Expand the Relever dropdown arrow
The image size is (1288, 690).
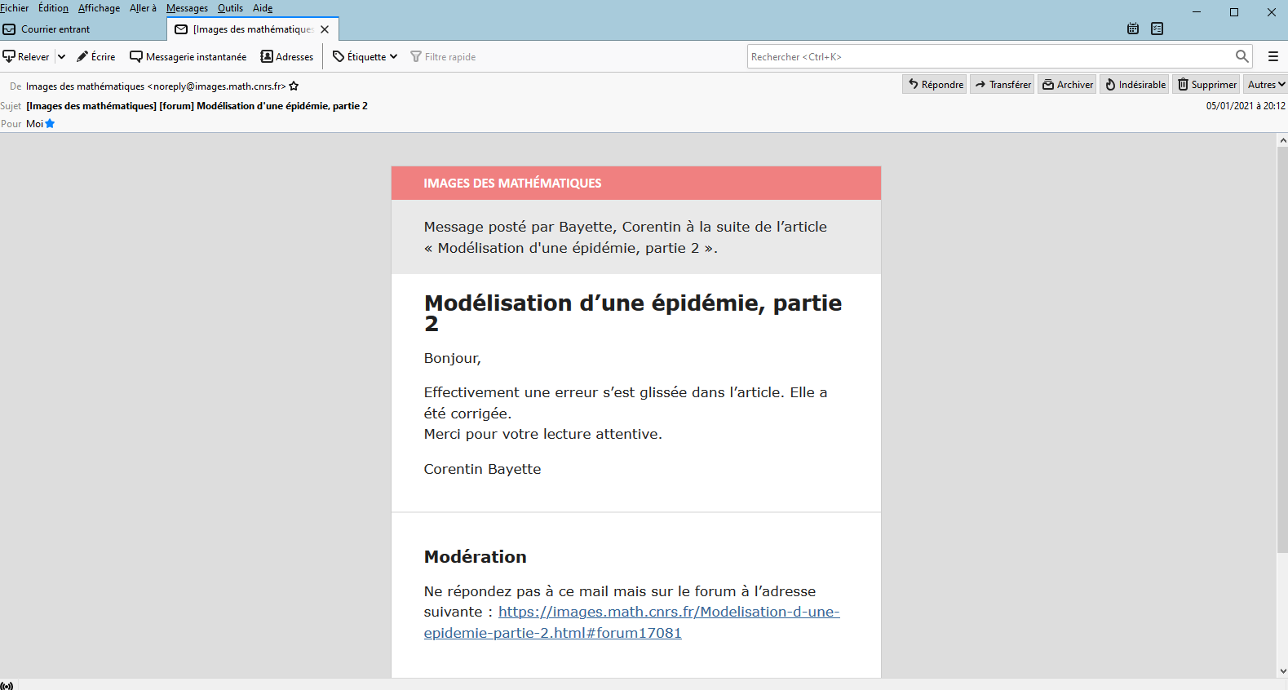point(61,56)
